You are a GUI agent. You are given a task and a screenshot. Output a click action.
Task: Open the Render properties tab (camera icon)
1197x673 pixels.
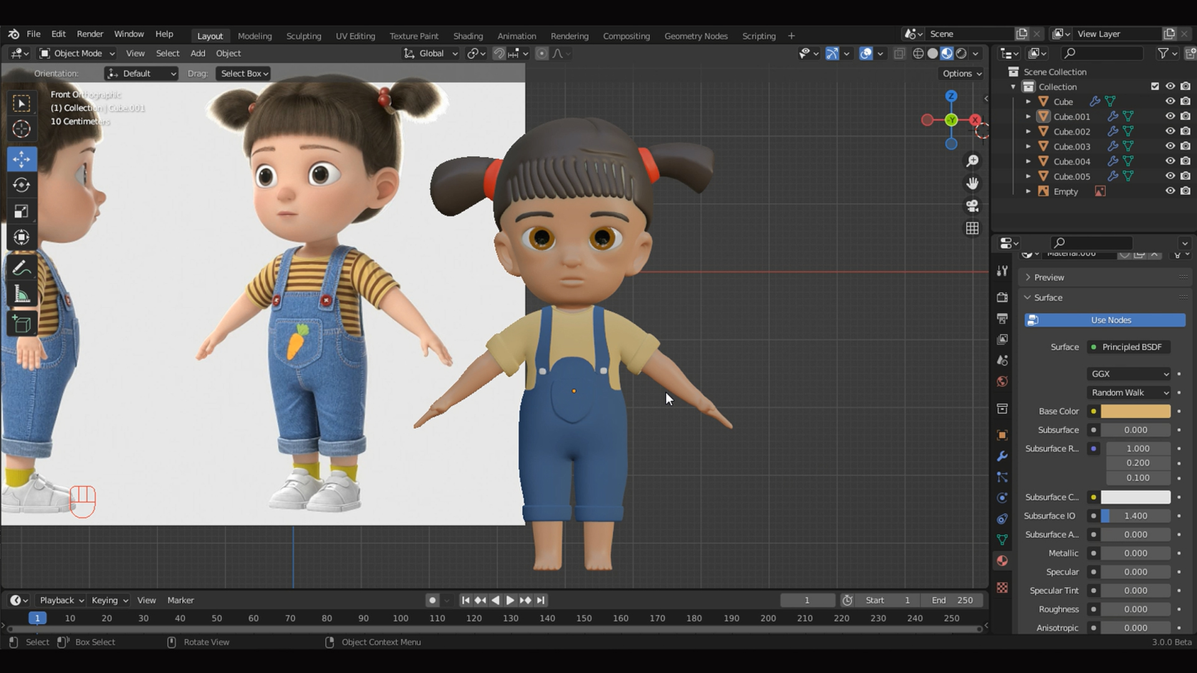tap(1002, 297)
